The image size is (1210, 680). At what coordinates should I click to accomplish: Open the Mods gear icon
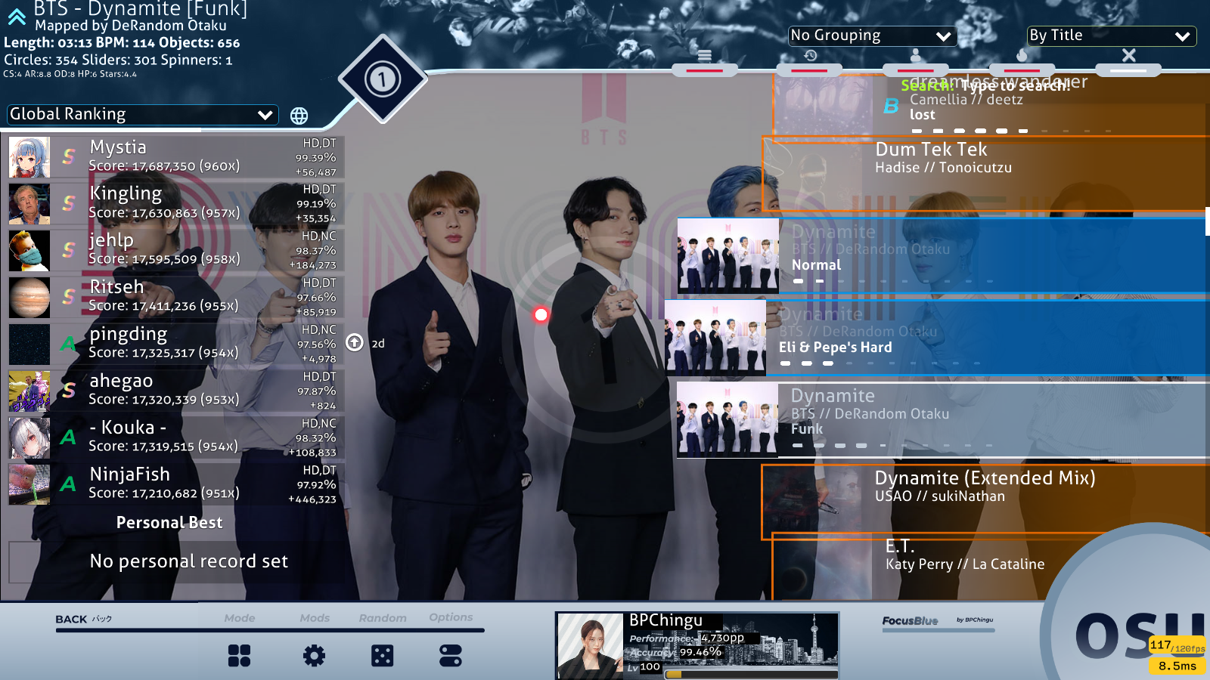[x=314, y=655]
